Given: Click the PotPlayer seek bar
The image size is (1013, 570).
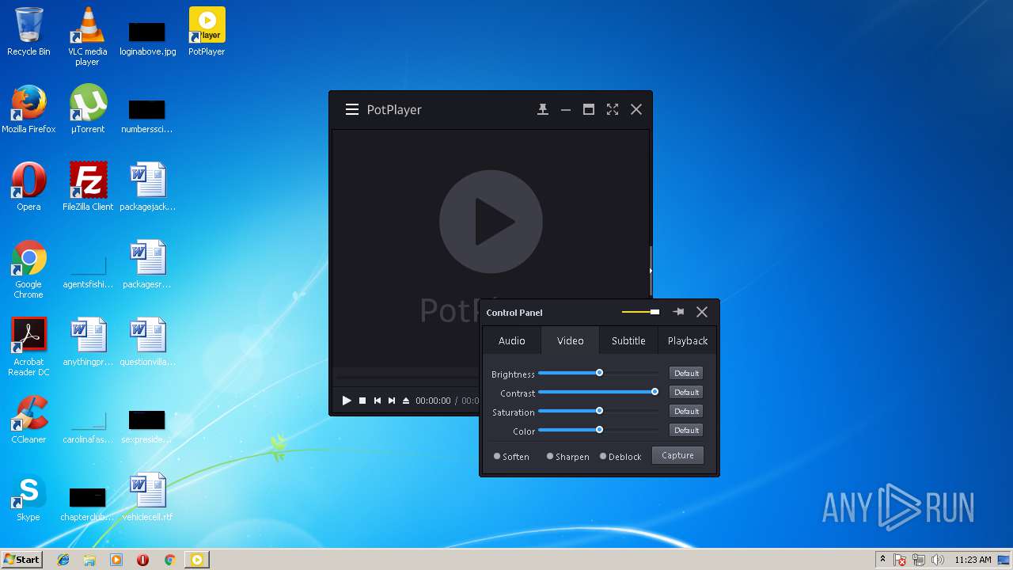Looking at the screenshot, I should [x=406, y=377].
